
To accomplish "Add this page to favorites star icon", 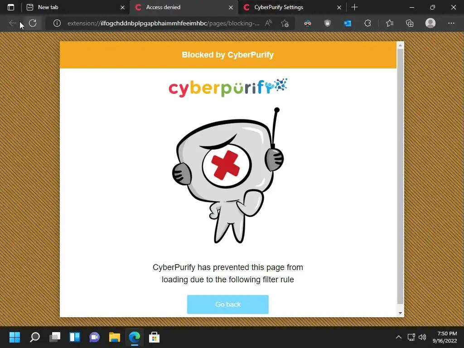I will coord(285,23).
